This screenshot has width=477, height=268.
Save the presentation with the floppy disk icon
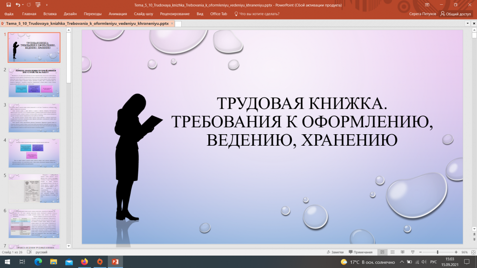click(9, 4)
